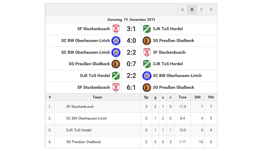Click SF Stuckenbusch logo in the 6:1 match
Image resolution: width=271 pixels, height=151 pixels.
pyautogui.click(x=116, y=88)
